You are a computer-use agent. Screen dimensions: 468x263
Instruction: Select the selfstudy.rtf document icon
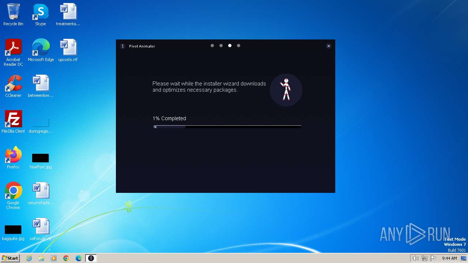coord(41,229)
